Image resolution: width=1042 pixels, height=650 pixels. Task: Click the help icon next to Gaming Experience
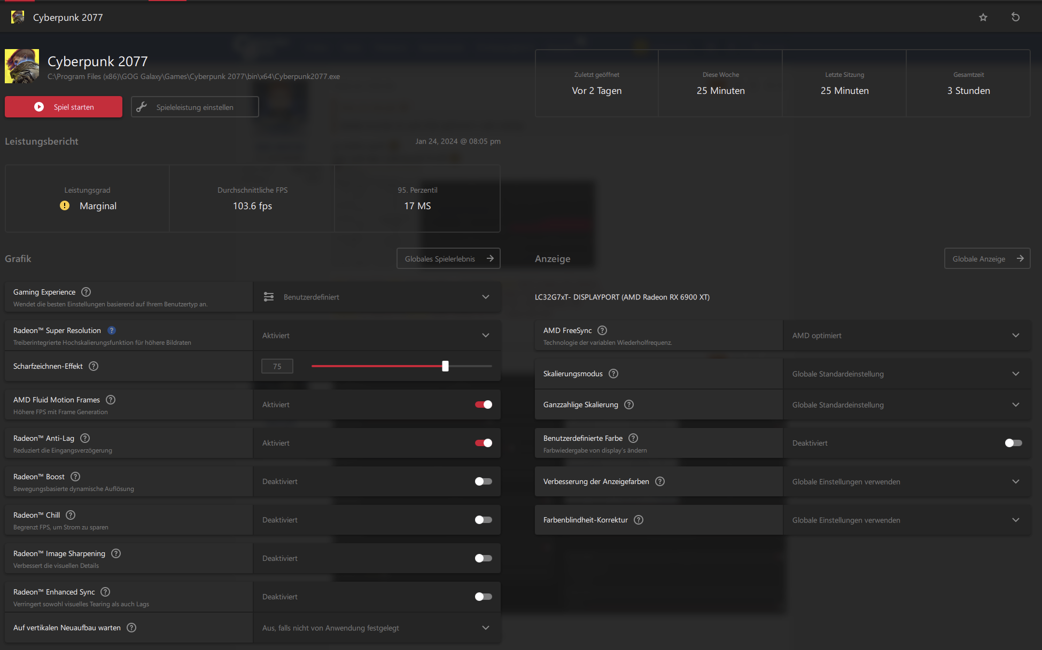click(86, 292)
